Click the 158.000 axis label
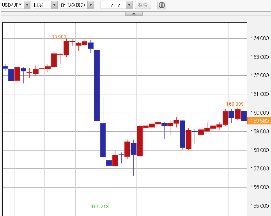Screen dimensions: 271x216 click(260, 150)
